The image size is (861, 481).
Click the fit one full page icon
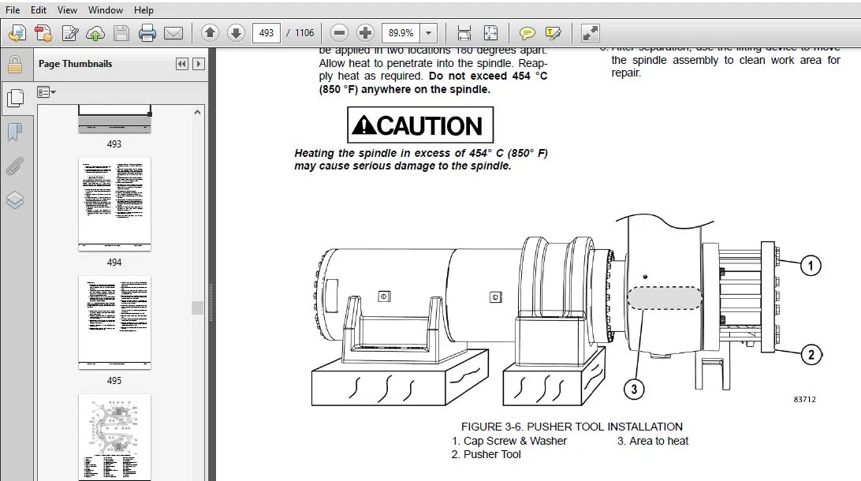point(490,33)
